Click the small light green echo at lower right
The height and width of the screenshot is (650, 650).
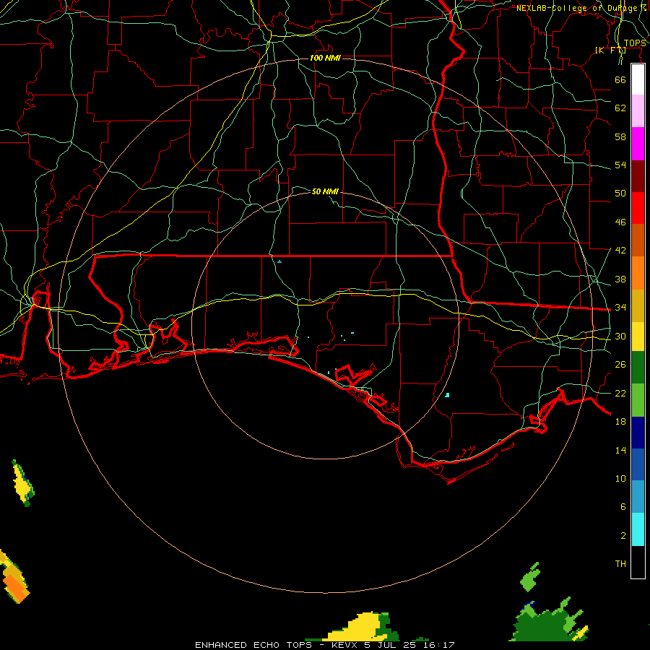[531, 576]
